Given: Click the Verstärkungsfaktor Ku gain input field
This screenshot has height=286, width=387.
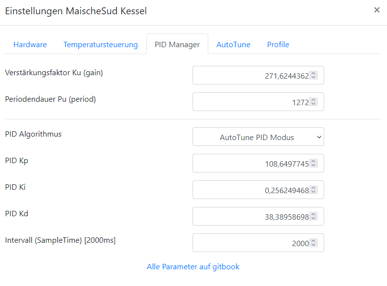Looking at the screenshot, I should point(250,76).
